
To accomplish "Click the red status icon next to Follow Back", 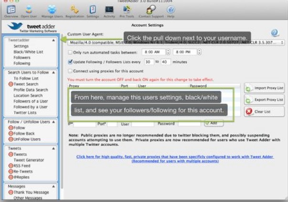I will tap(11, 133).
